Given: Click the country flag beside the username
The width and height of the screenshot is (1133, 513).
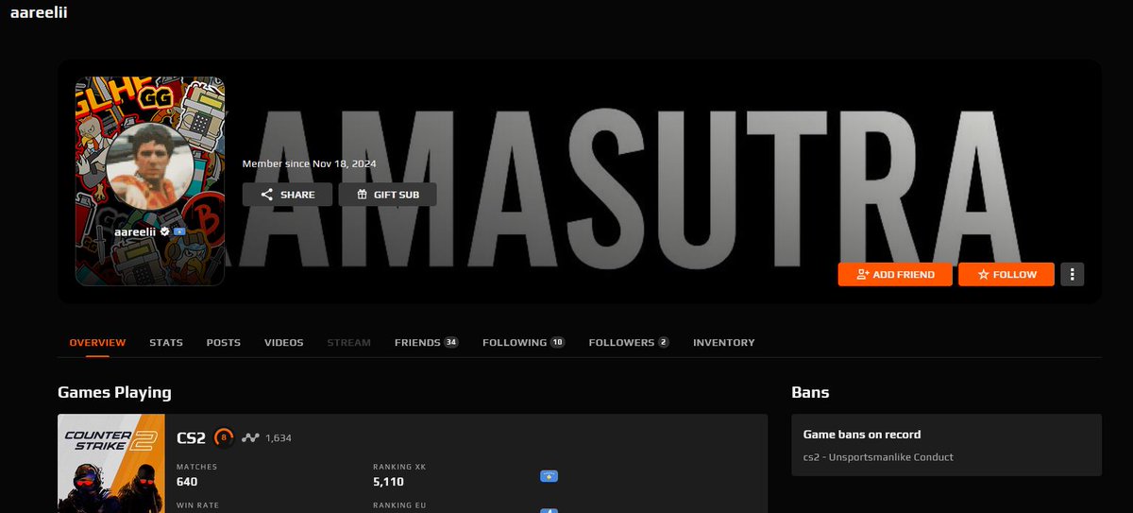Looking at the screenshot, I should (x=178, y=231).
